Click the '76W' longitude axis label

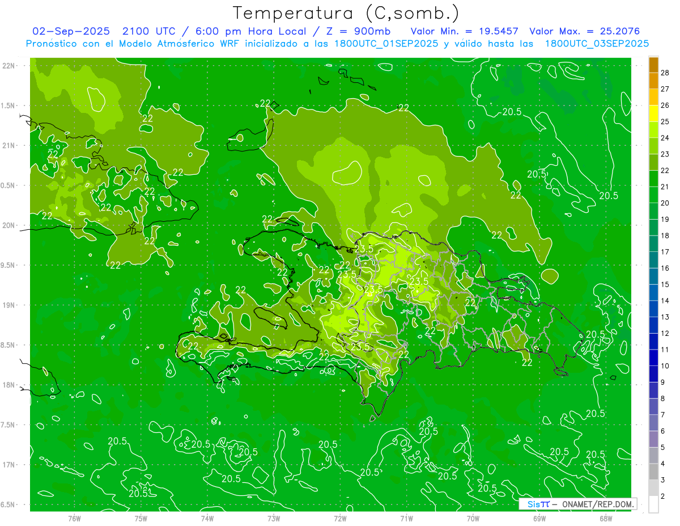(74, 518)
